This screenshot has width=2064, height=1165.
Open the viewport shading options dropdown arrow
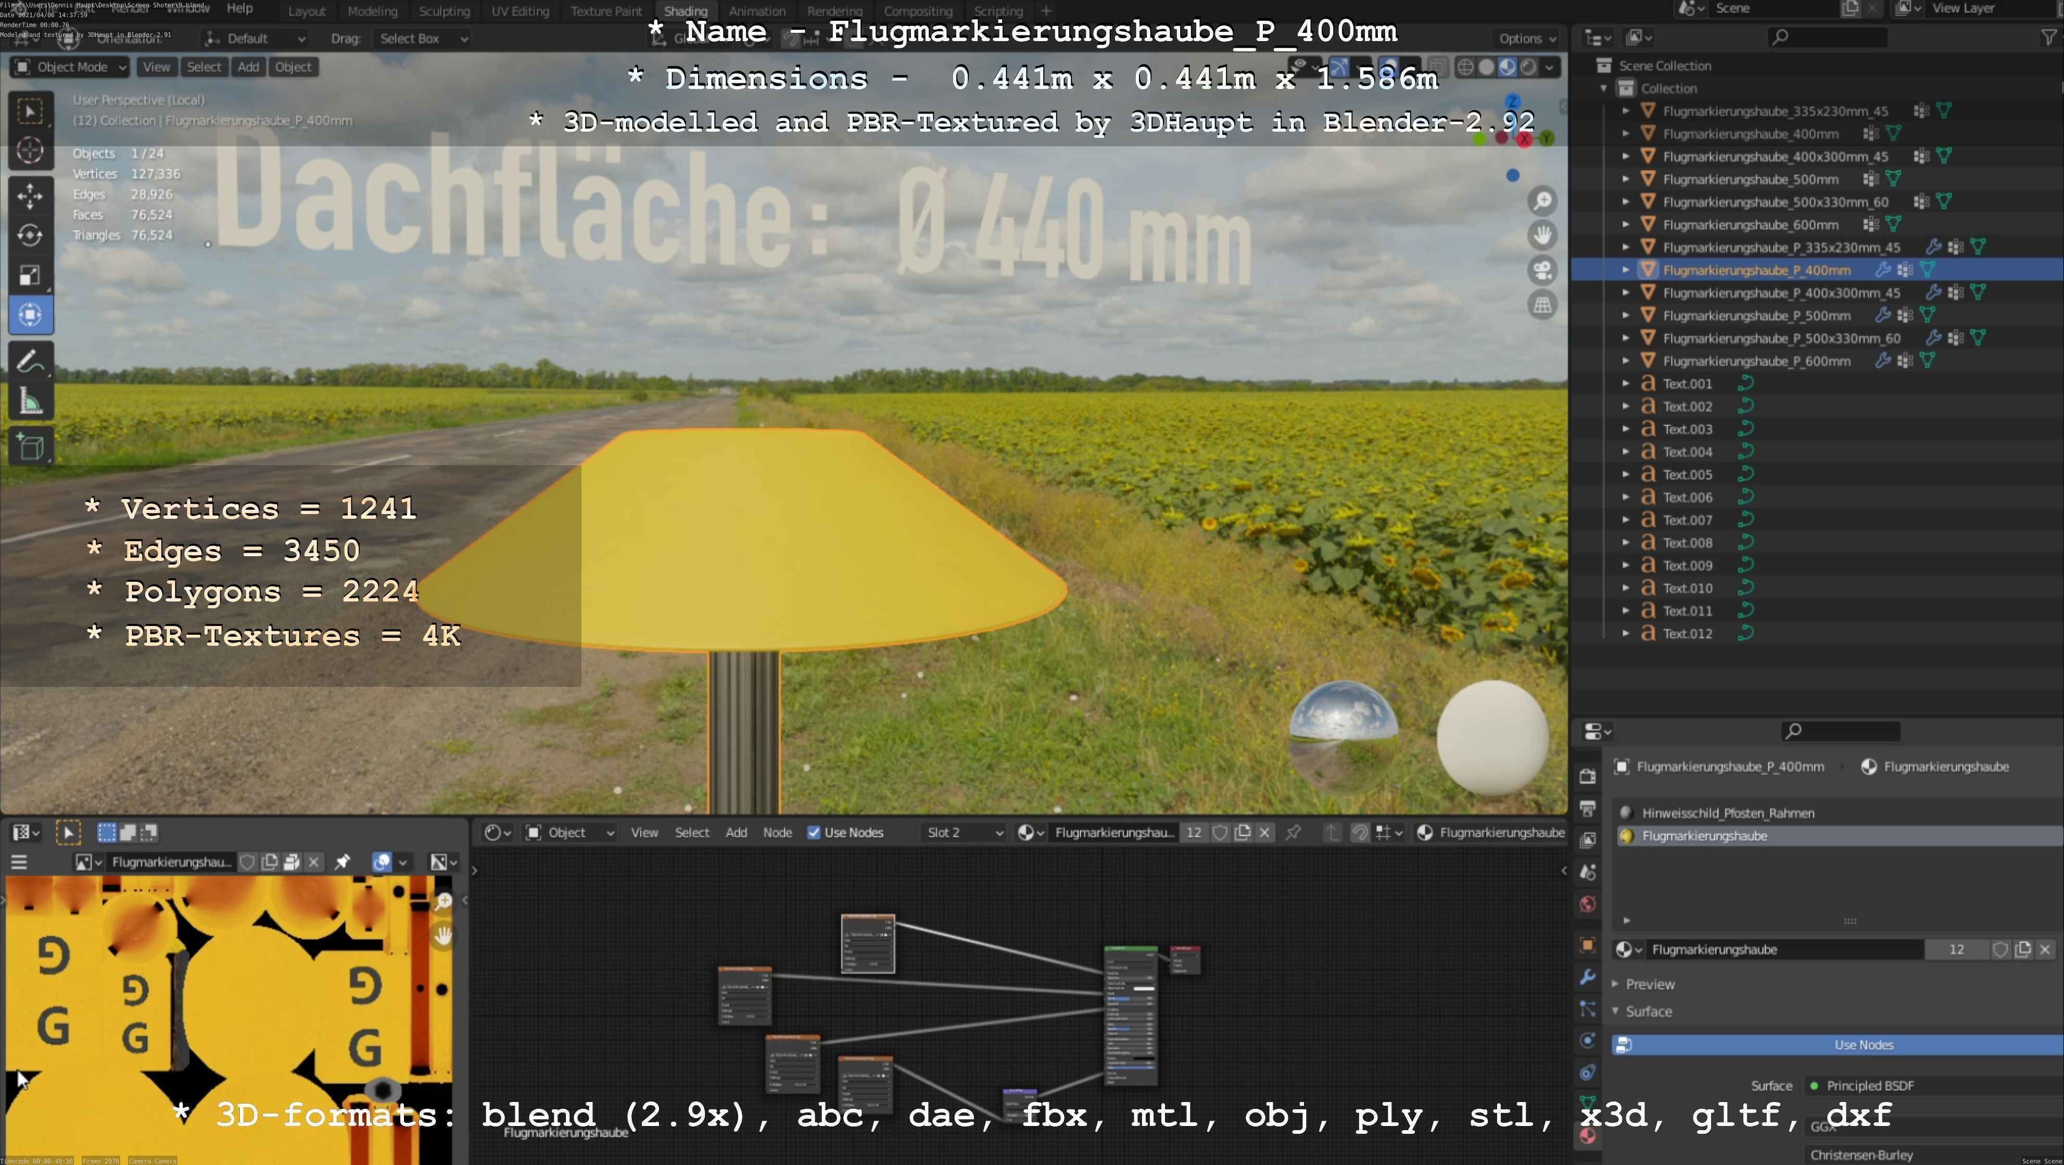(1550, 67)
